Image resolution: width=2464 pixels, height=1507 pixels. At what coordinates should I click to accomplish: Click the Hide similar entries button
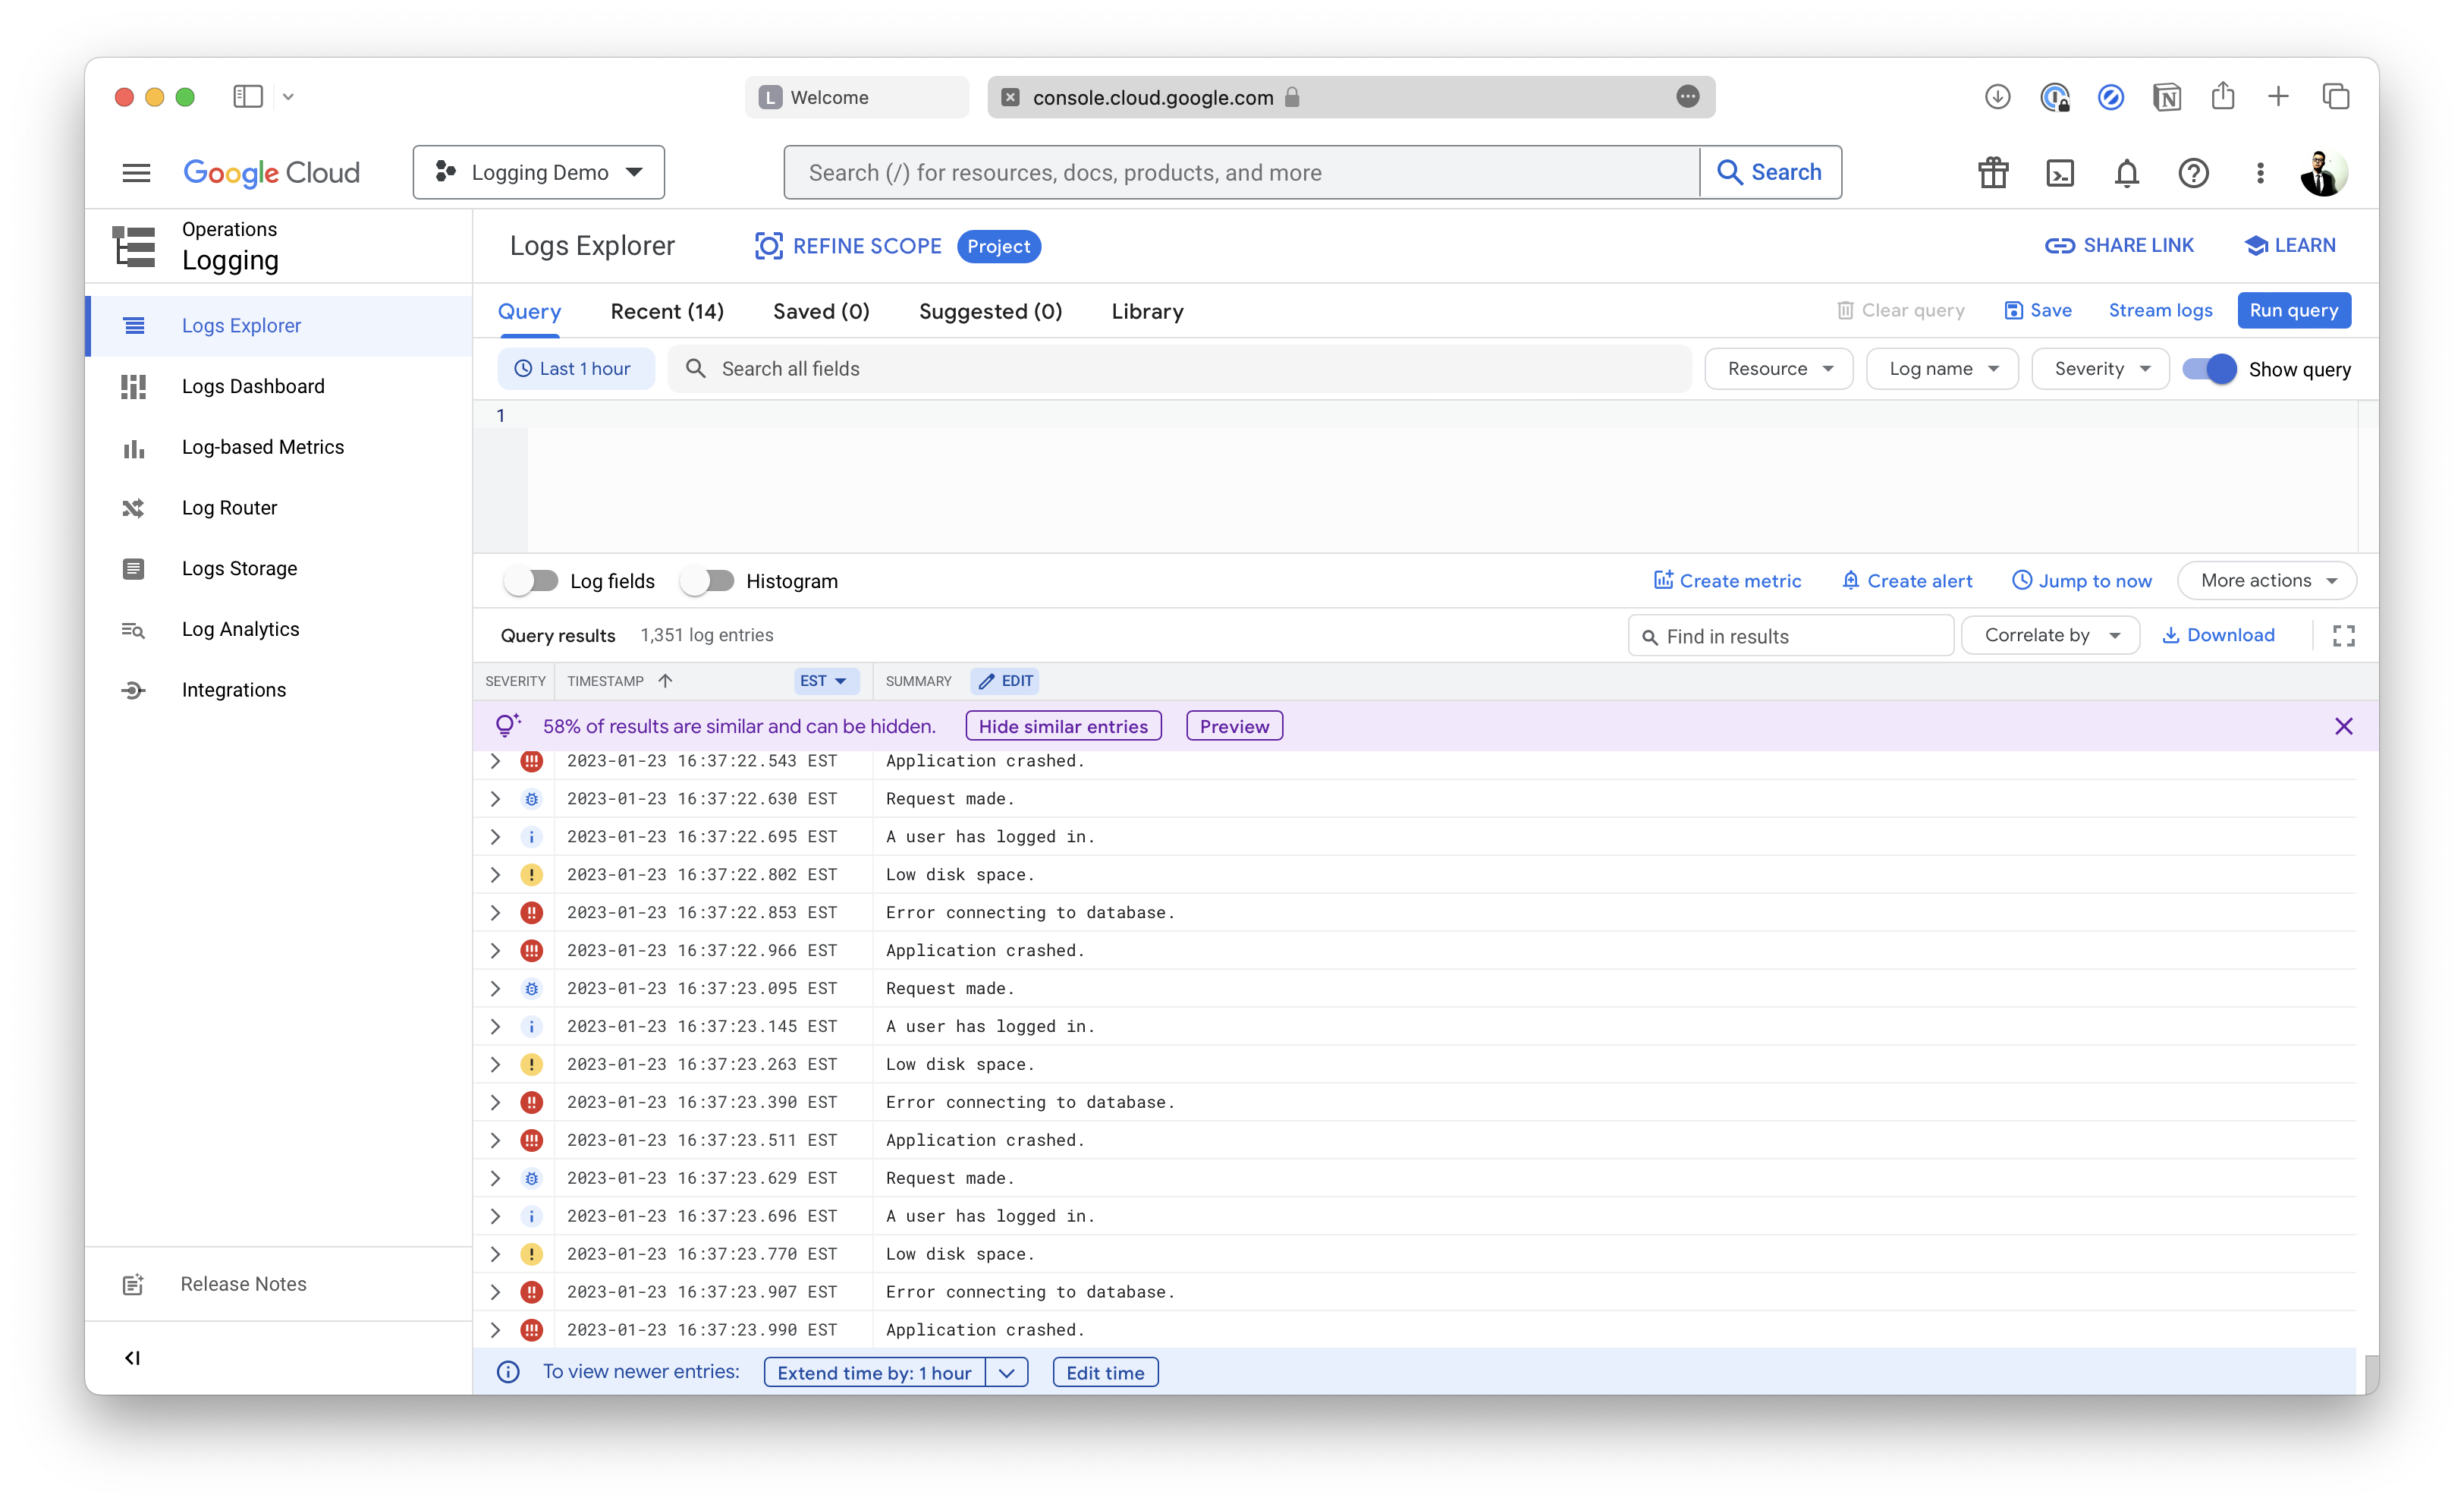[x=1063, y=726]
